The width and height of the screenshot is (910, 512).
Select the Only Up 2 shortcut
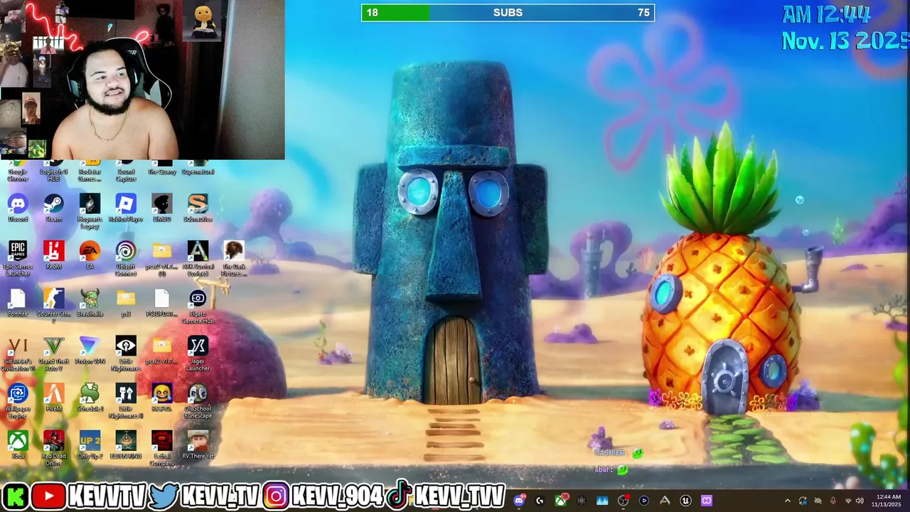point(90,444)
